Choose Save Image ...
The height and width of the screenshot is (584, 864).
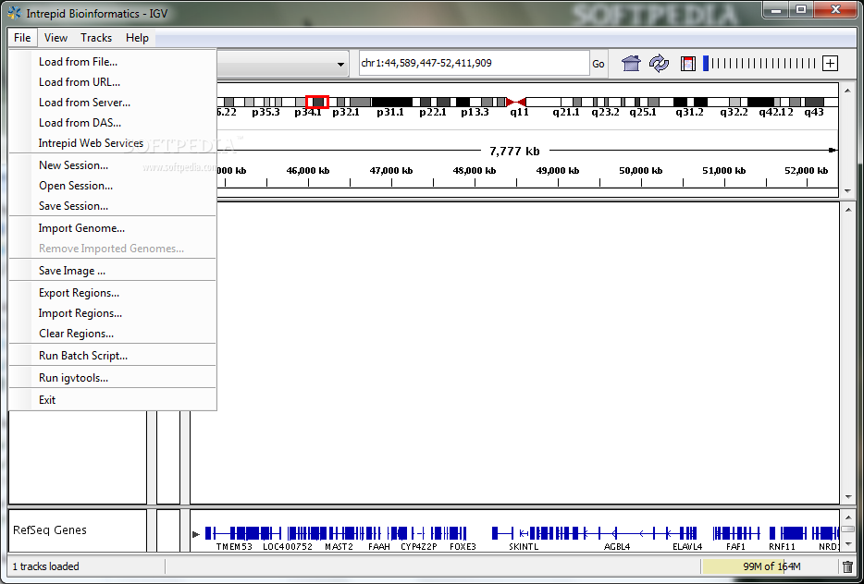[113, 270]
